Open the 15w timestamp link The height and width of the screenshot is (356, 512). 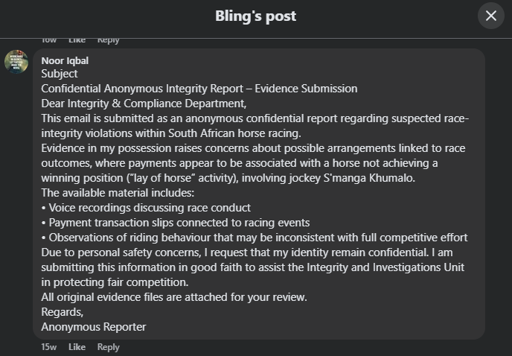click(x=49, y=347)
